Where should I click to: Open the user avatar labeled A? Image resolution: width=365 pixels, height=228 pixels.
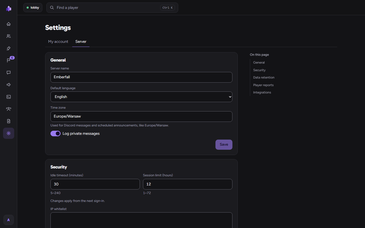tap(9, 220)
